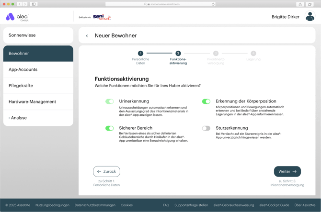Click the alea Cockpit logo
The width and height of the screenshot is (321, 212).
(x=17, y=17)
